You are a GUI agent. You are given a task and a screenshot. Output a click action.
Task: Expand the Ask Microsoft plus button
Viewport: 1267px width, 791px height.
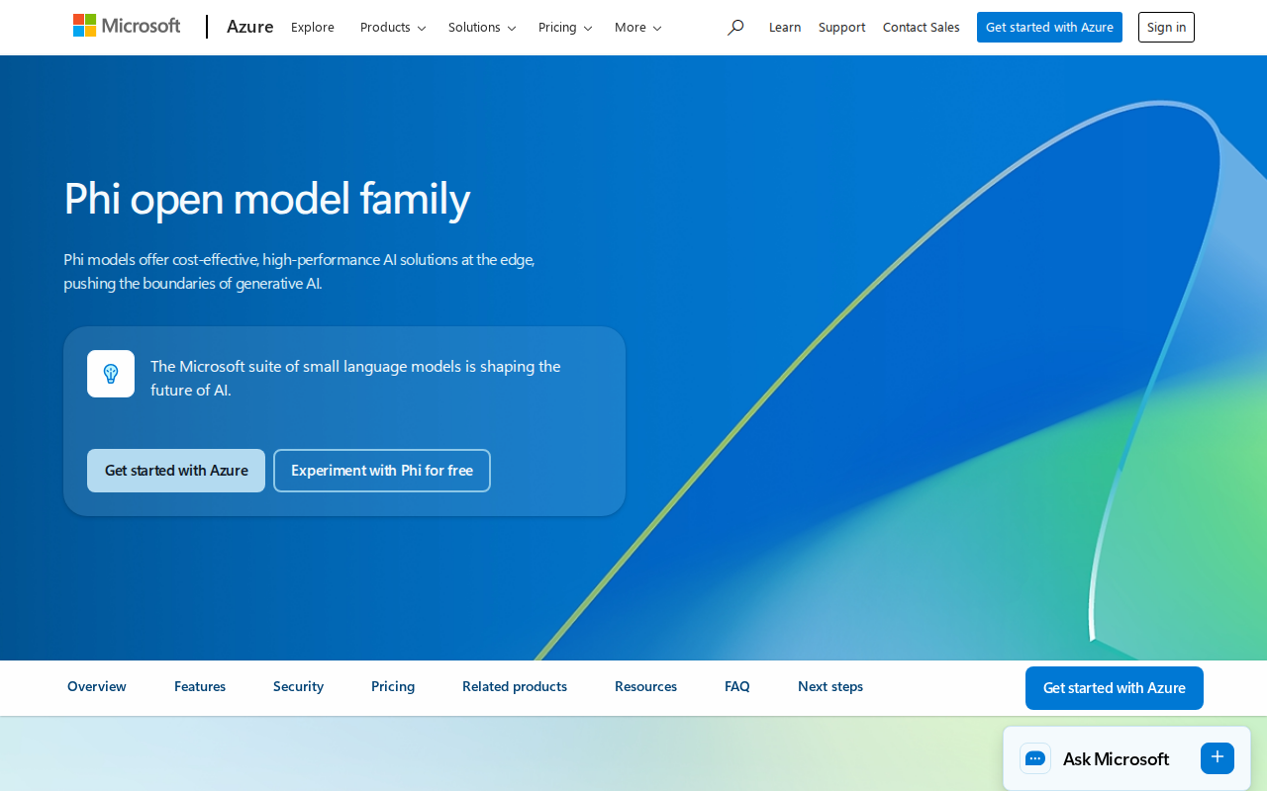(1218, 758)
